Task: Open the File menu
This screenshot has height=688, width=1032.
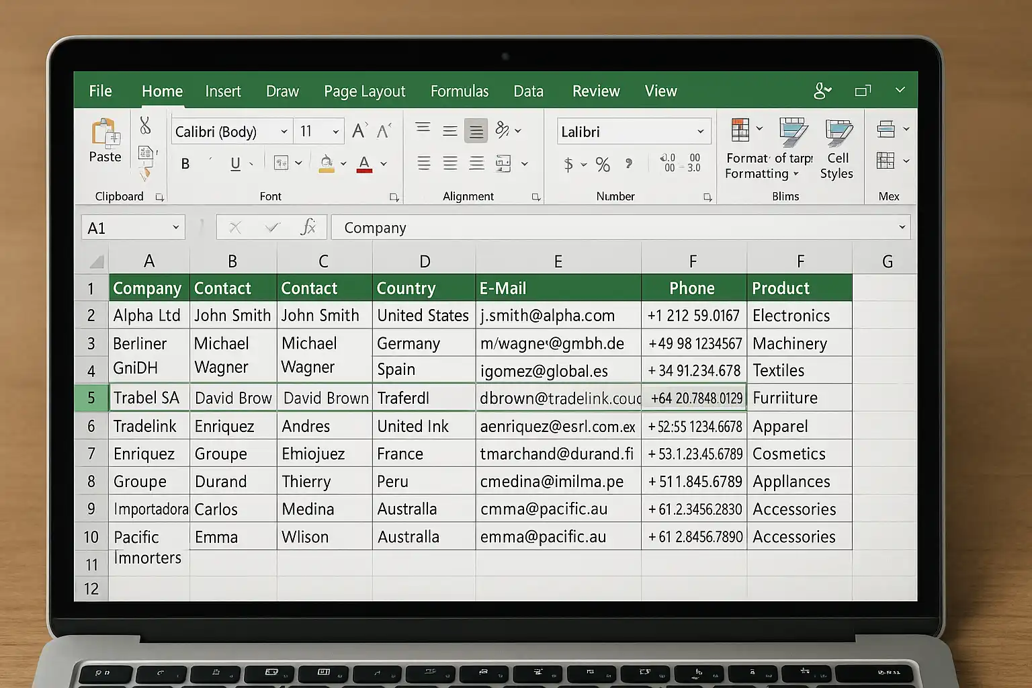Action: click(100, 91)
